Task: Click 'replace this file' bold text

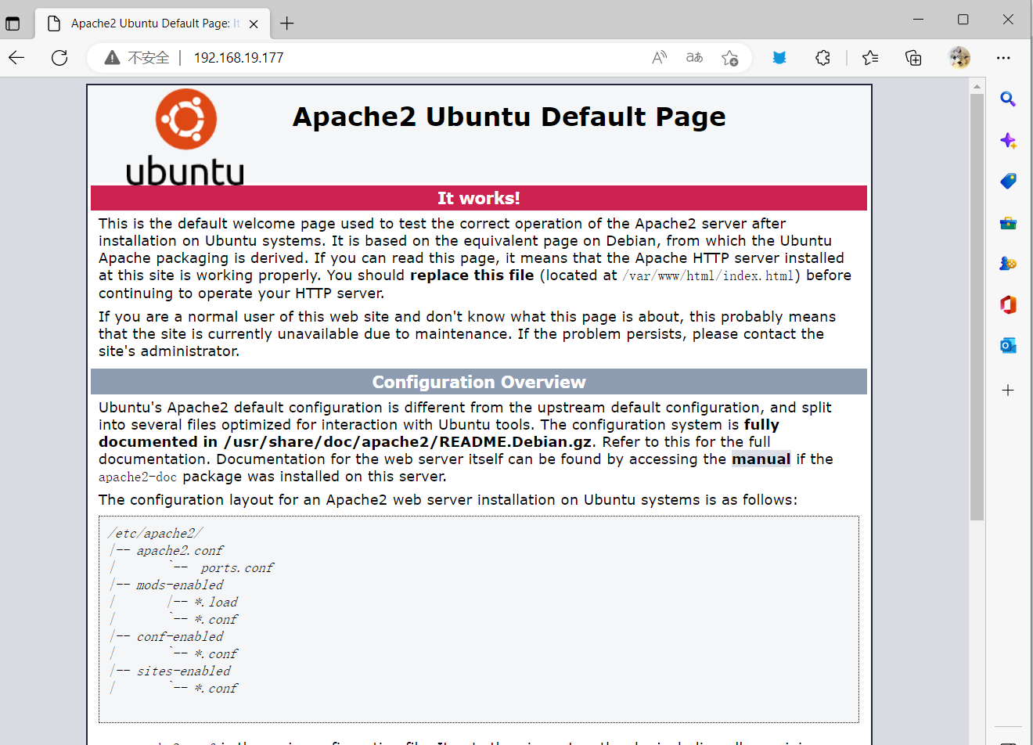Action: [472, 275]
